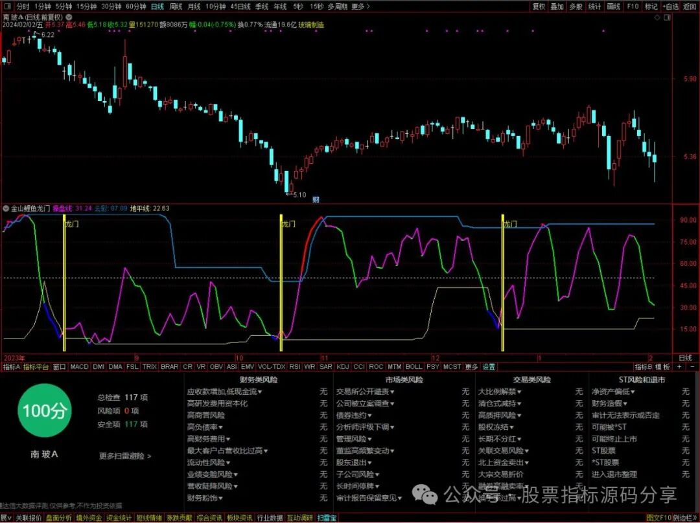Click the round icon beside 金山鲤鱼龙门
The image size is (700, 523).
(6, 208)
